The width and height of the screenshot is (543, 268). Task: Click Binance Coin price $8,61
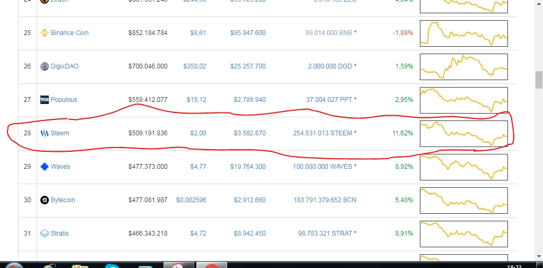(x=198, y=33)
